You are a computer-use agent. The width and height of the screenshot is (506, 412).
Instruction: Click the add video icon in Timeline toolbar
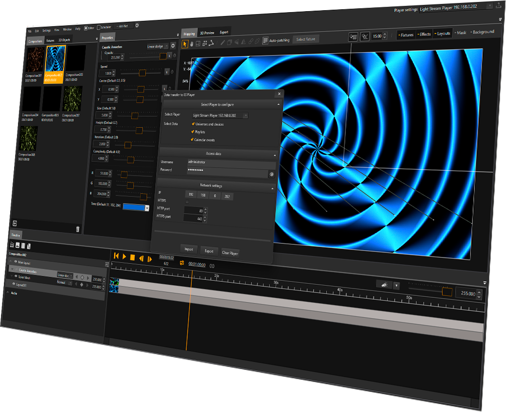[x=23, y=245]
